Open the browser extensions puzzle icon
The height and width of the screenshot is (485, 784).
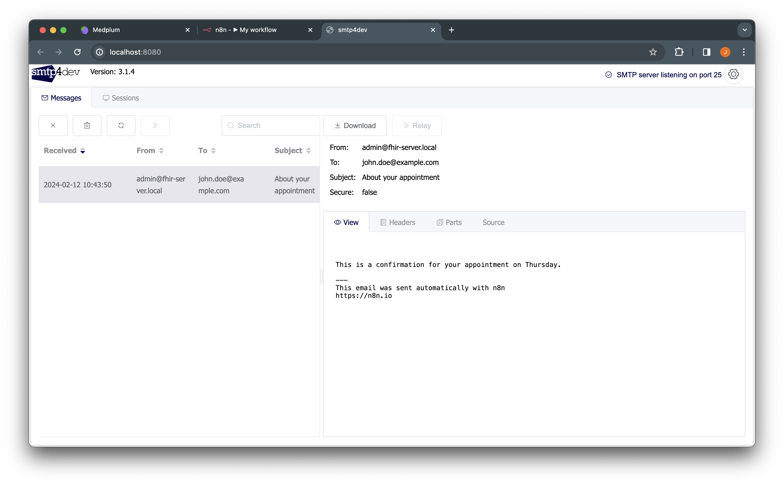[679, 52]
